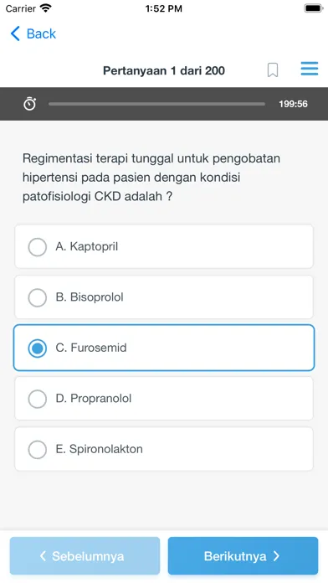Tap the Pertanyaan 1 dari 200 title
The image size is (328, 583).
[164, 70]
